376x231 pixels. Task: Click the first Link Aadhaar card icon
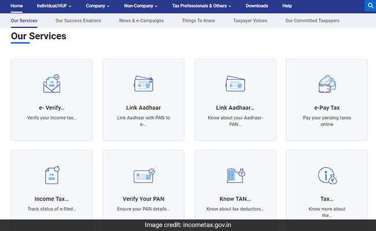pos(143,84)
